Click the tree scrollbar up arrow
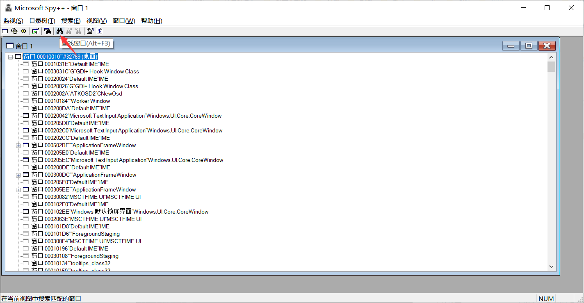This screenshot has height=303, width=584. [x=551, y=57]
